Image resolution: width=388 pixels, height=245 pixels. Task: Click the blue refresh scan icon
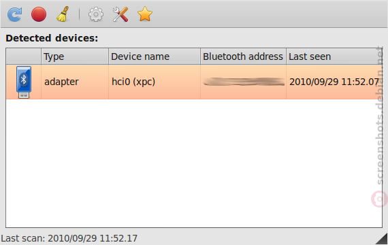click(14, 14)
